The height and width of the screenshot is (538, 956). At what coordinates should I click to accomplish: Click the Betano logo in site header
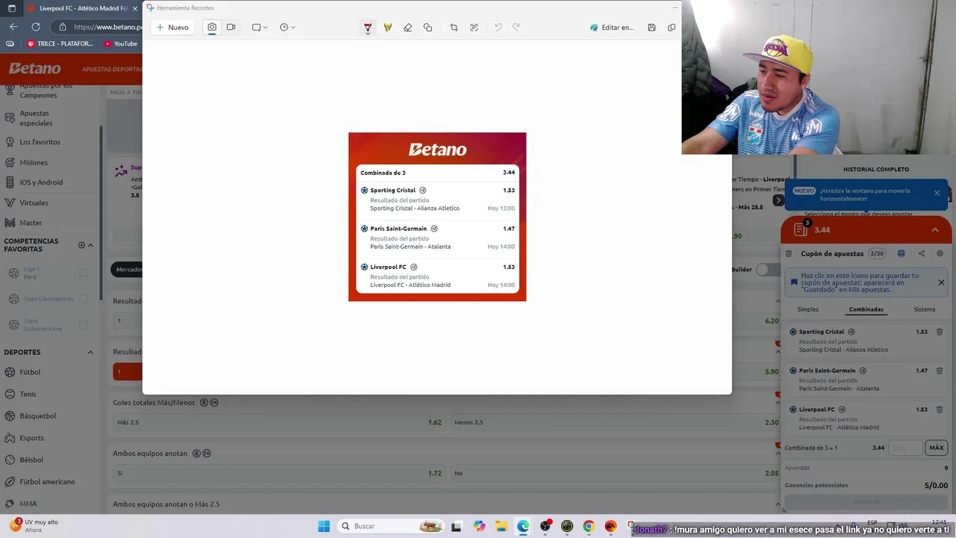[x=34, y=68]
